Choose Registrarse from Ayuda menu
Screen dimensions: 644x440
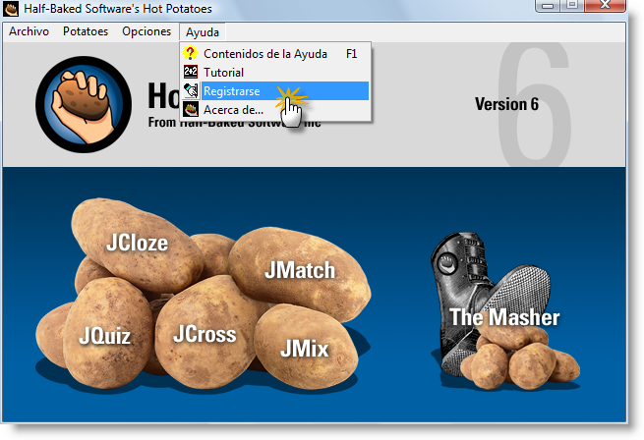[x=275, y=91]
